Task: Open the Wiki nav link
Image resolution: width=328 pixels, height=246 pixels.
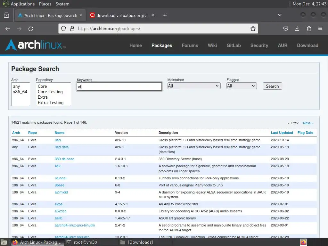Action: [212, 45]
